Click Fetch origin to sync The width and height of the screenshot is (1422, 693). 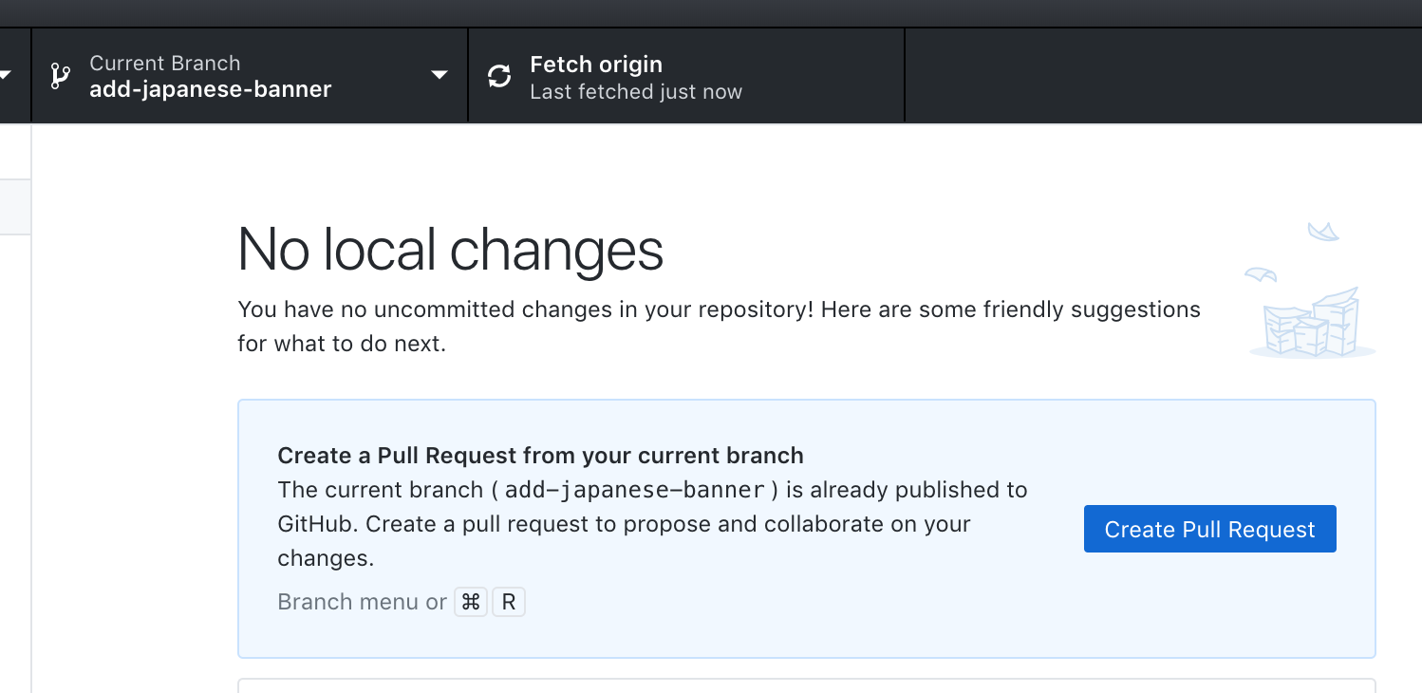click(686, 76)
